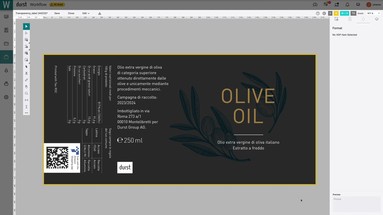
Task: Open the workstation laptop icon in header
Action: coord(337,4)
